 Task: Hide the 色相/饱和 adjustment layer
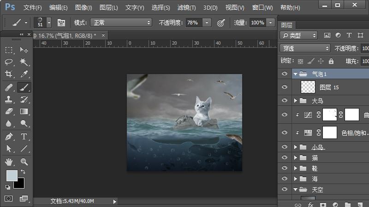tap(285, 132)
